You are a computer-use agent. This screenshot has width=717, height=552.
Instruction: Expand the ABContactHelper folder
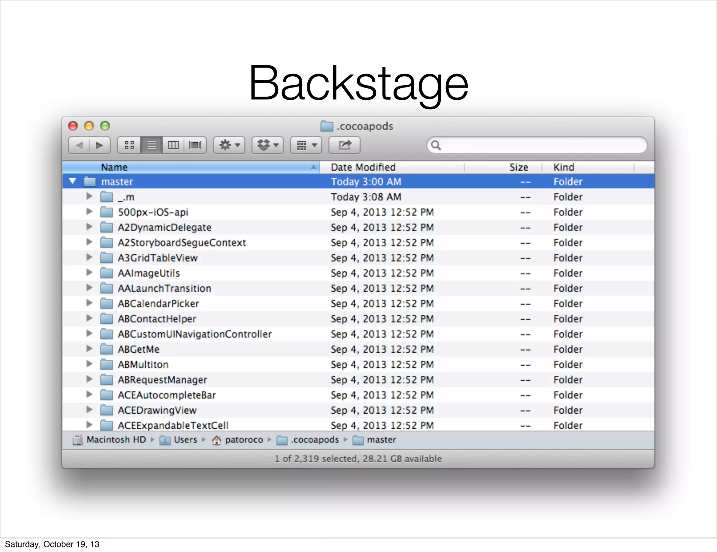click(89, 318)
